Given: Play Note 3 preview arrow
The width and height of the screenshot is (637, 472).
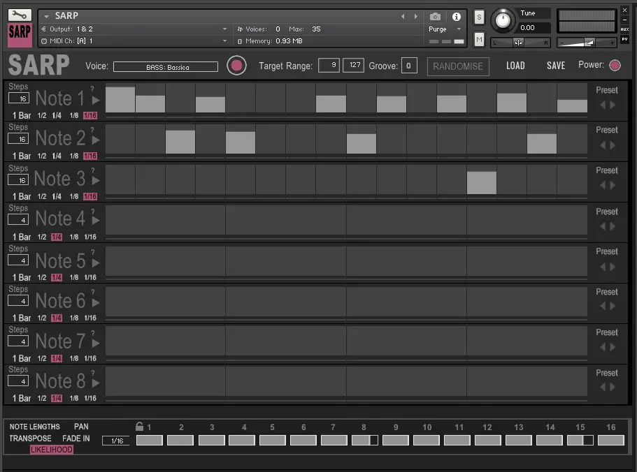Looking at the screenshot, I should pyautogui.click(x=96, y=180).
